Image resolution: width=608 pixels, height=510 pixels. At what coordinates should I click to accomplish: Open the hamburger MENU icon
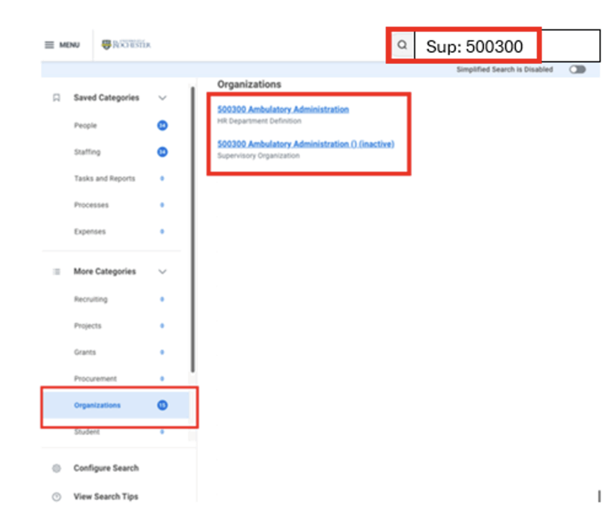49,45
